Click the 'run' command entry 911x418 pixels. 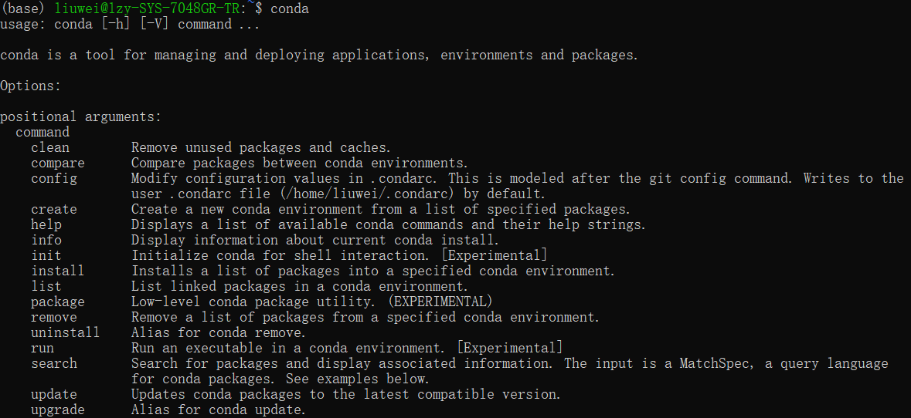tap(42, 349)
